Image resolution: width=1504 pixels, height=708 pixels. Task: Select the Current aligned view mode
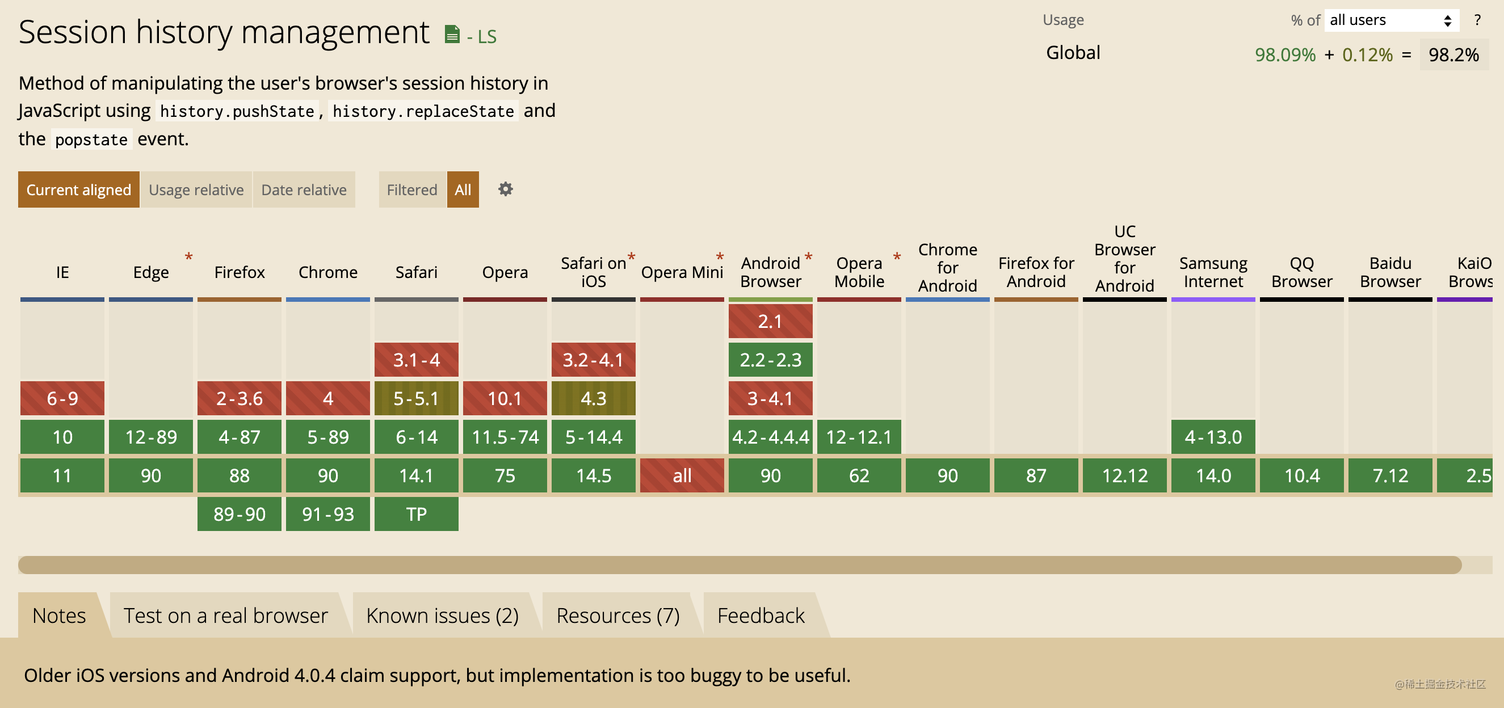(x=79, y=189)
